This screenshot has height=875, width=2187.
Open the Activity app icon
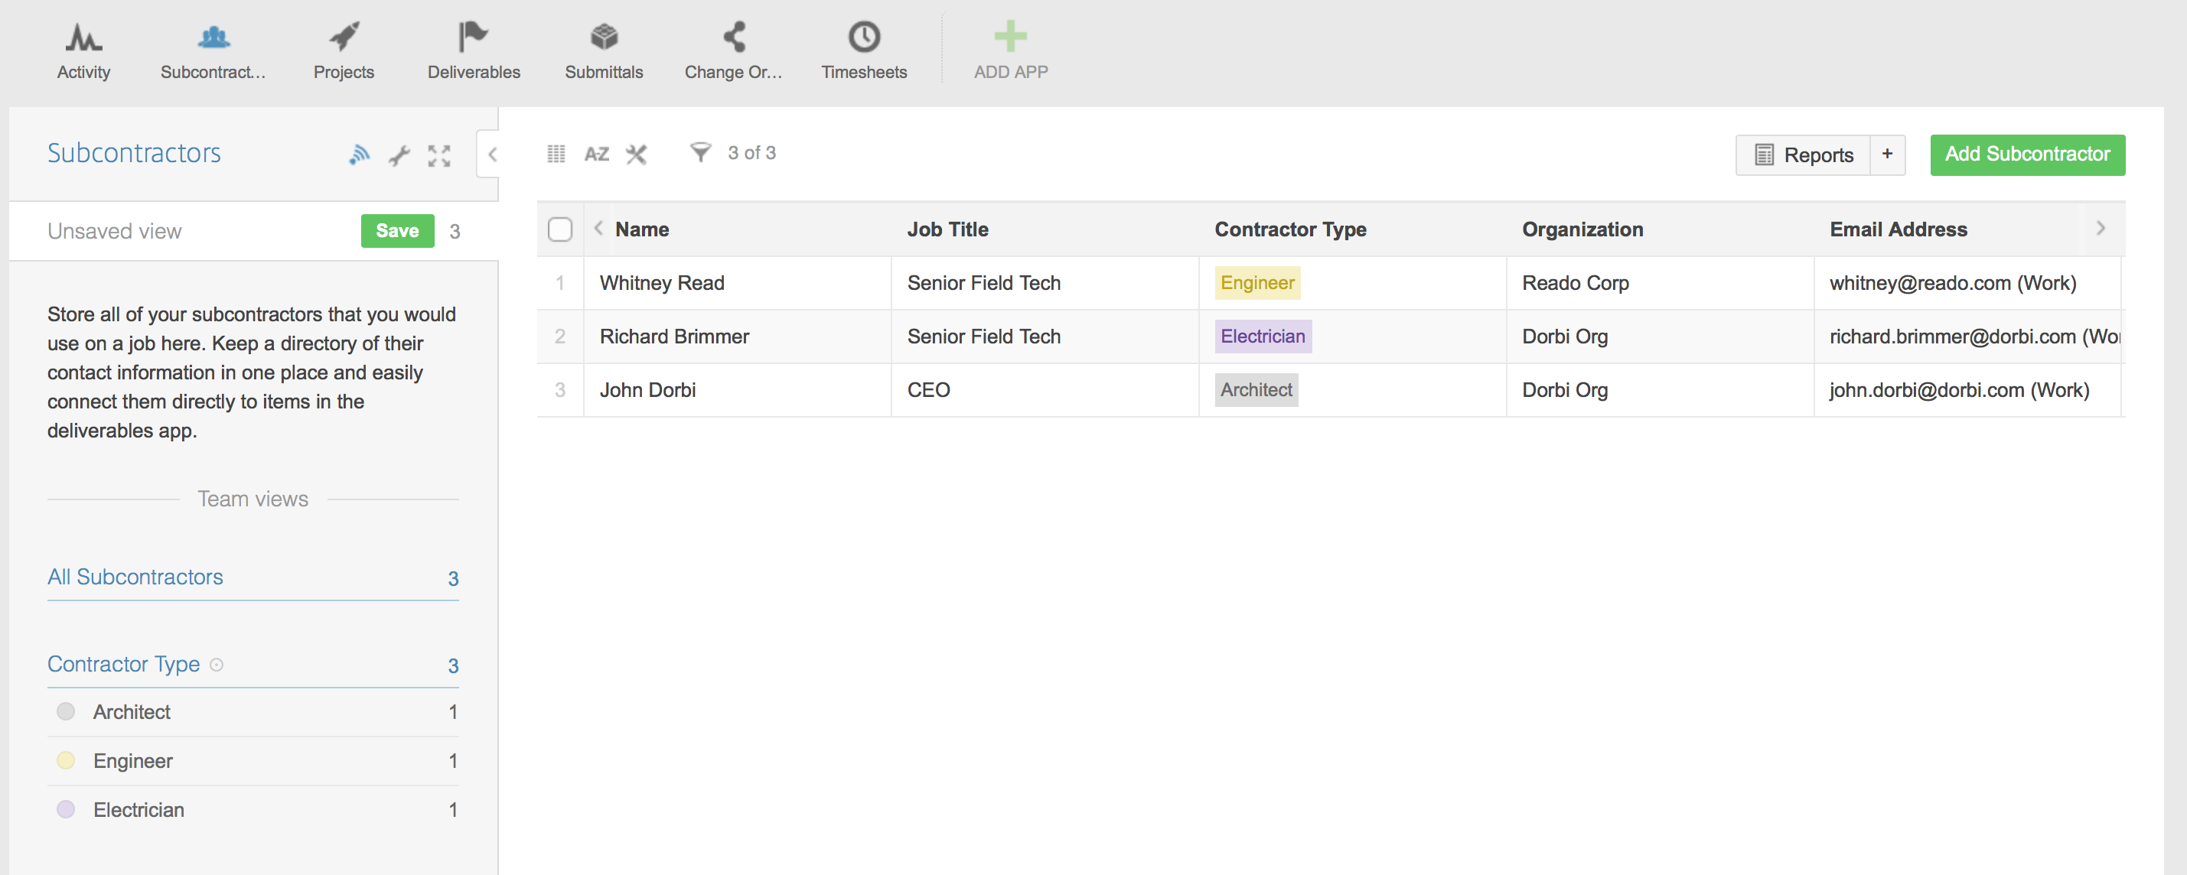point(83,38)
